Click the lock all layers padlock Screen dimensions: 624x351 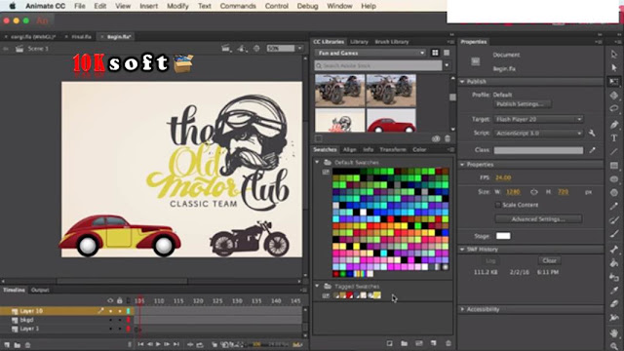point(119,301)
